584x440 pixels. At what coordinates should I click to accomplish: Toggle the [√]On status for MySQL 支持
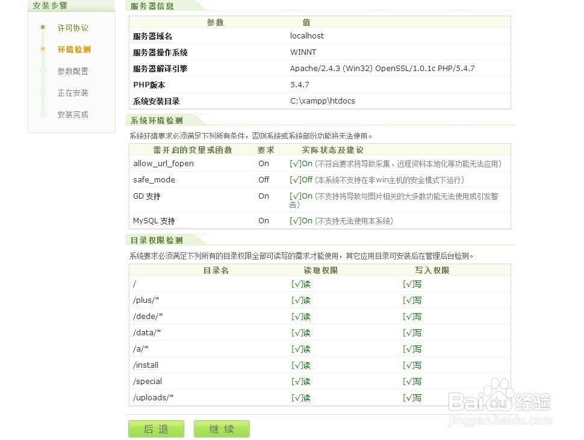(x=300, y=220)
